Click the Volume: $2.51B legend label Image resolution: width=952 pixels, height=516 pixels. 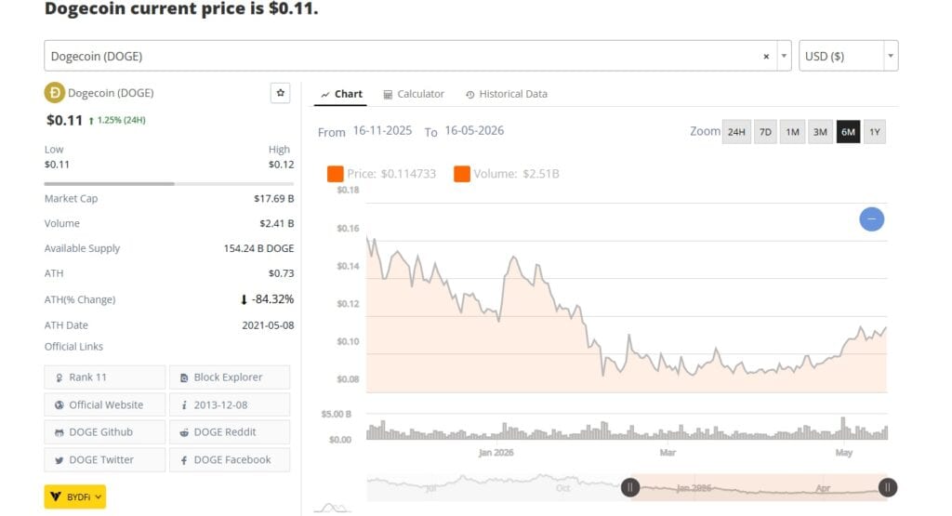516,174
